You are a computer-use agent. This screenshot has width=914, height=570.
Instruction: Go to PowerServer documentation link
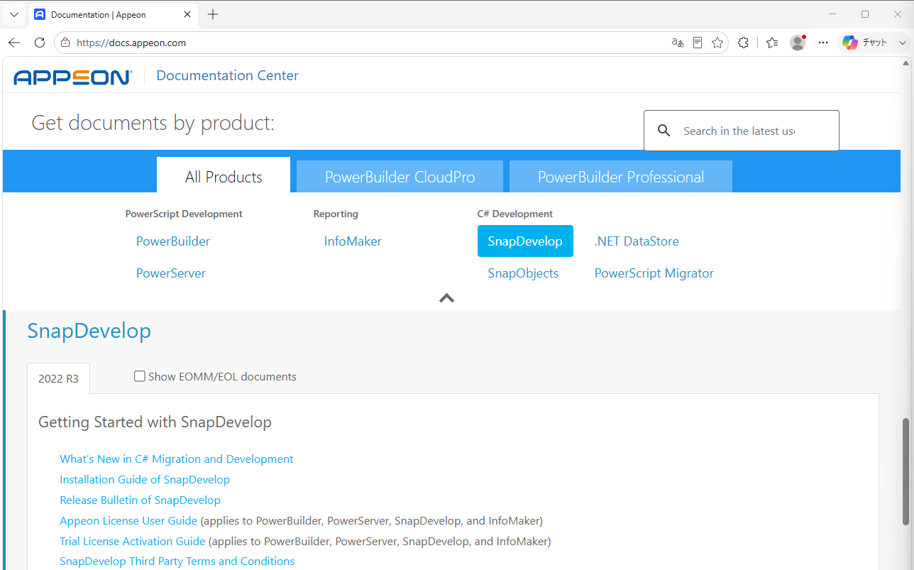[171, 273]
